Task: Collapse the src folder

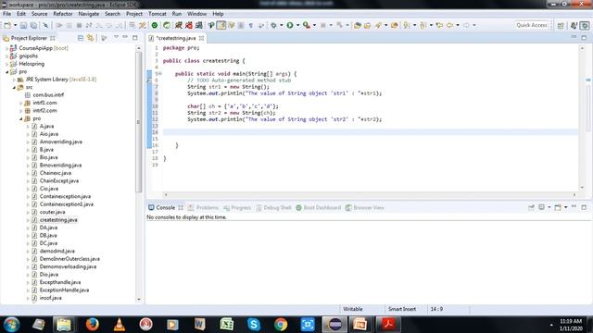Action: (x=14, y=87)
